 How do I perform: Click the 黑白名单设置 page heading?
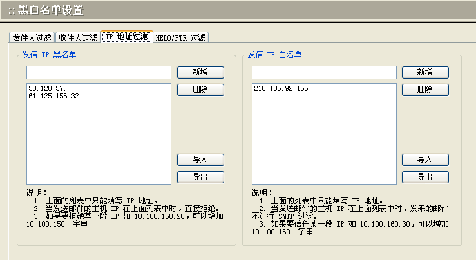(x=50, y=10)
